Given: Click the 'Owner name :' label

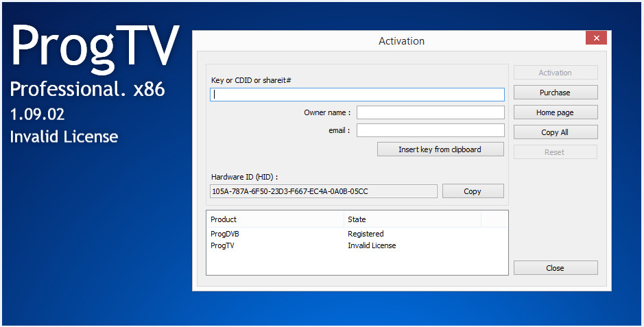Looking at the screenshot, I should coord(327,112).
